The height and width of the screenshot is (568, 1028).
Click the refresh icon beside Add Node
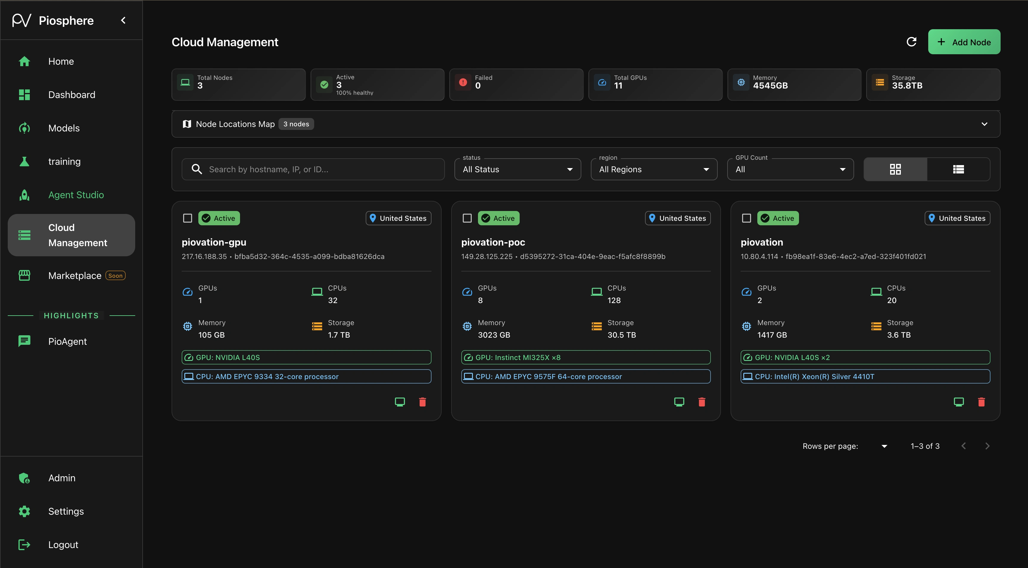click(x=911, y=42)
